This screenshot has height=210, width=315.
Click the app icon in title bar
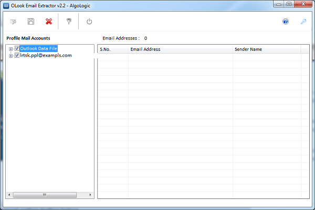click(x=6, y=6)
